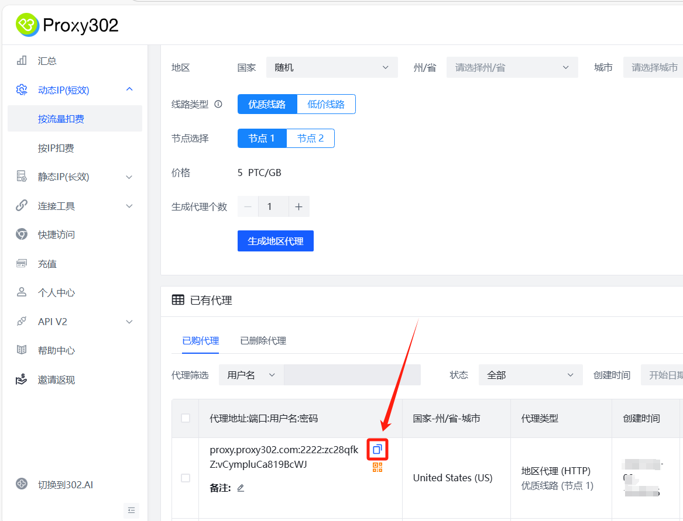Copy the proxy credentials with copy icon

pyautogui.click(x=377, y=449)
